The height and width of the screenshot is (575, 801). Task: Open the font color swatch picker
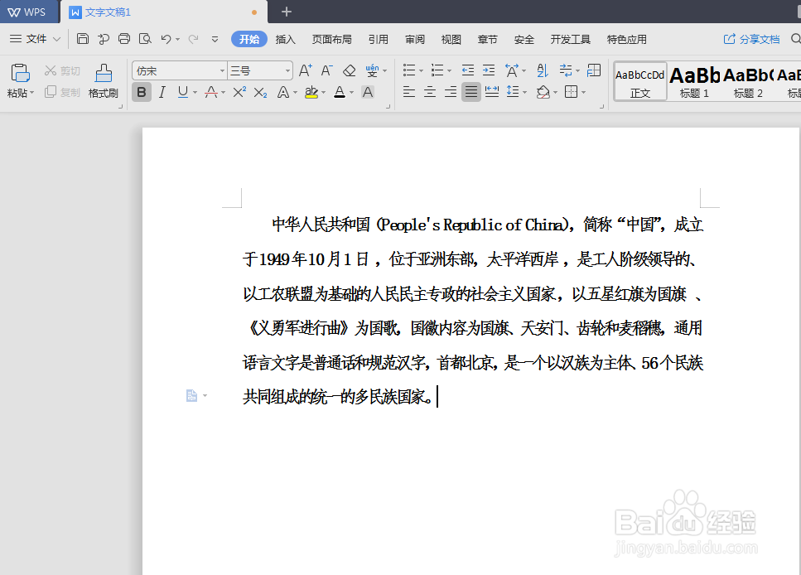[350, 92]
